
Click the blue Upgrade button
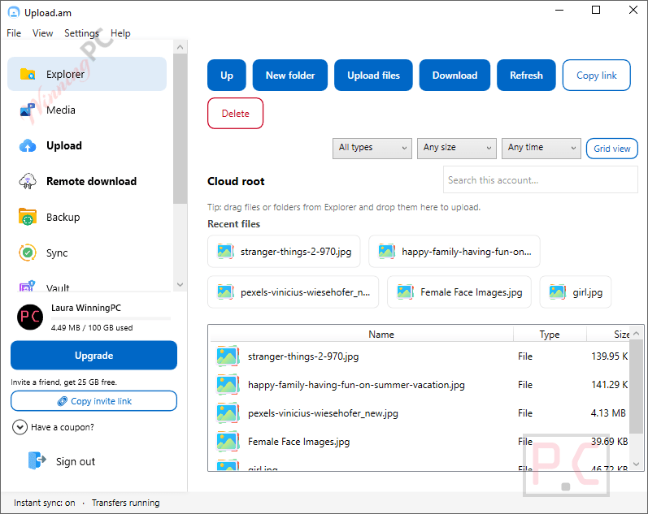point(94,355)
